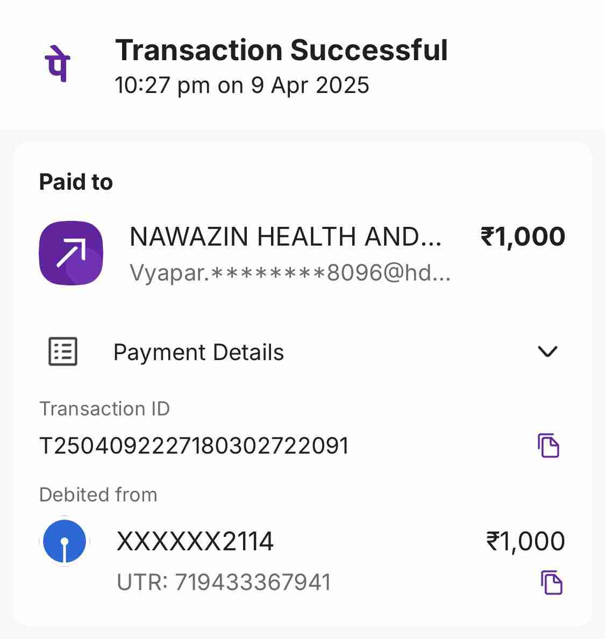Image resolution: width=605 pixels, height=639 pixels.
Task: Click the Payment Details list icon
Action: (63, 352)
